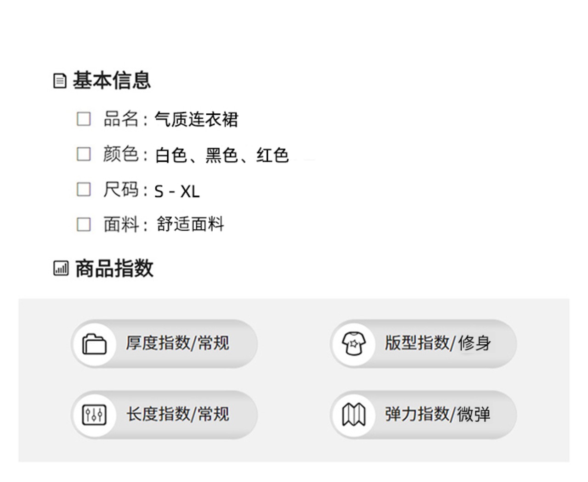
Task: Click the folder icon for 厚度指数
Action: click(x=94, y=344)
